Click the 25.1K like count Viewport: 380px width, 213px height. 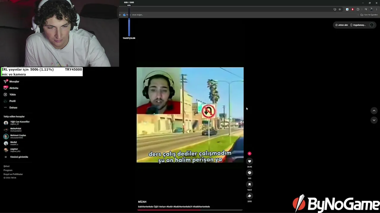[249, 167]
